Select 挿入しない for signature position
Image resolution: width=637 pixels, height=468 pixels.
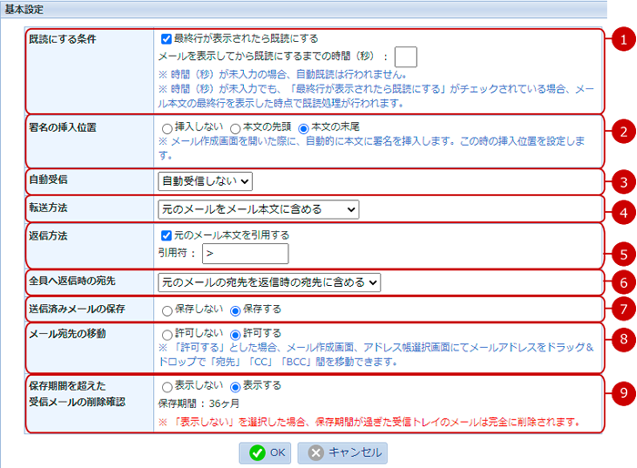click(x=167, y=129)
